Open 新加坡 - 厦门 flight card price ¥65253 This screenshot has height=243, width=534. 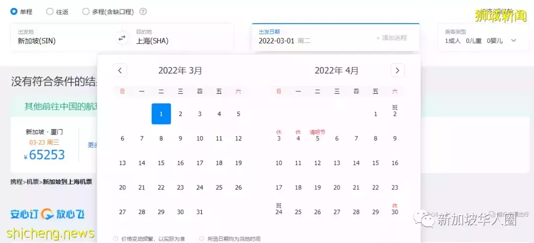point(44,155)
